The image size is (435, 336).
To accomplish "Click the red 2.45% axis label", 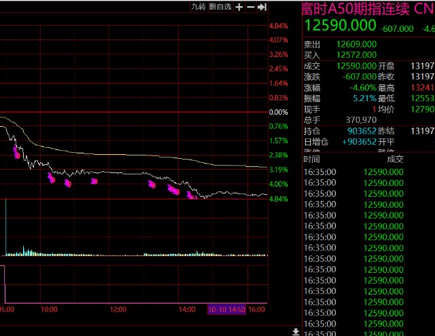I will tap(279, 69).
